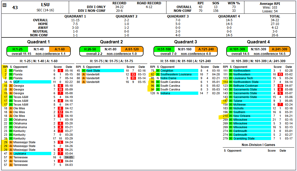Viewport: 297px width, 171px height.
Task: Click the Milwaukee game dated 02-15
Action: point(258,120)
